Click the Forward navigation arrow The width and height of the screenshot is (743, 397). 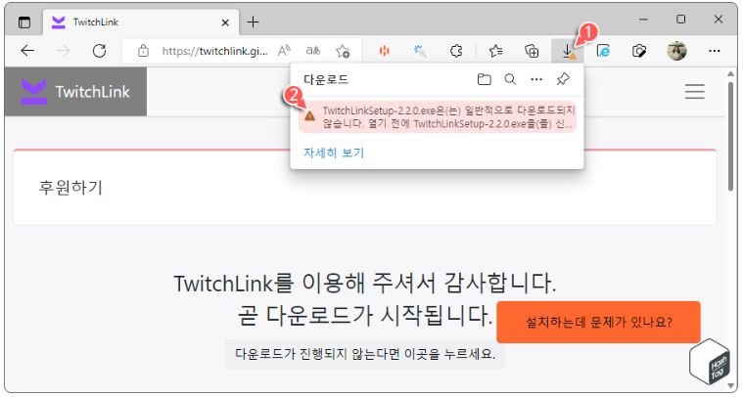click(x=63, y=51)
